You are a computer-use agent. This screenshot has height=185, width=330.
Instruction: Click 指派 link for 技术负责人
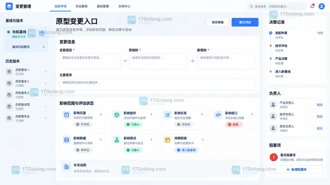pyautogui.click(x=320, y=117)
